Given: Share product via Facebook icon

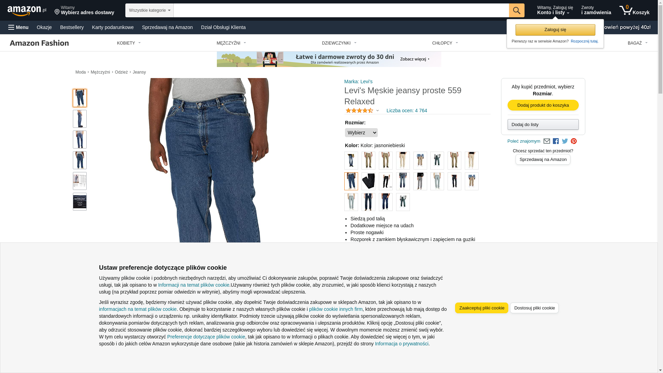Looking at the screenshot, I should pos(556,141).
